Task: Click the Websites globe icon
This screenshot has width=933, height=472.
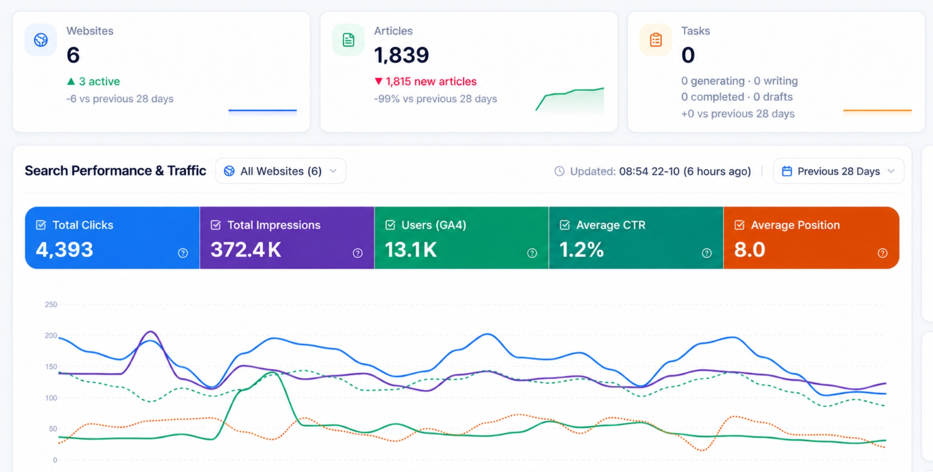Action: [x=41, y=40]
